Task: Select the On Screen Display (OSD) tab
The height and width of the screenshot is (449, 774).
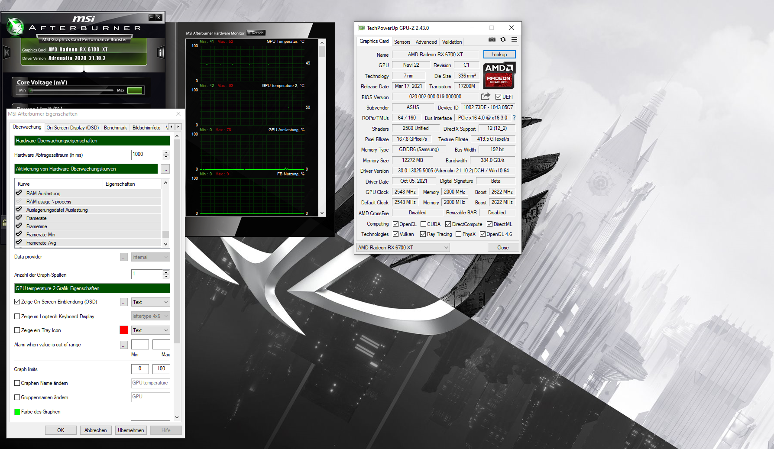Action: coord(73,128)
